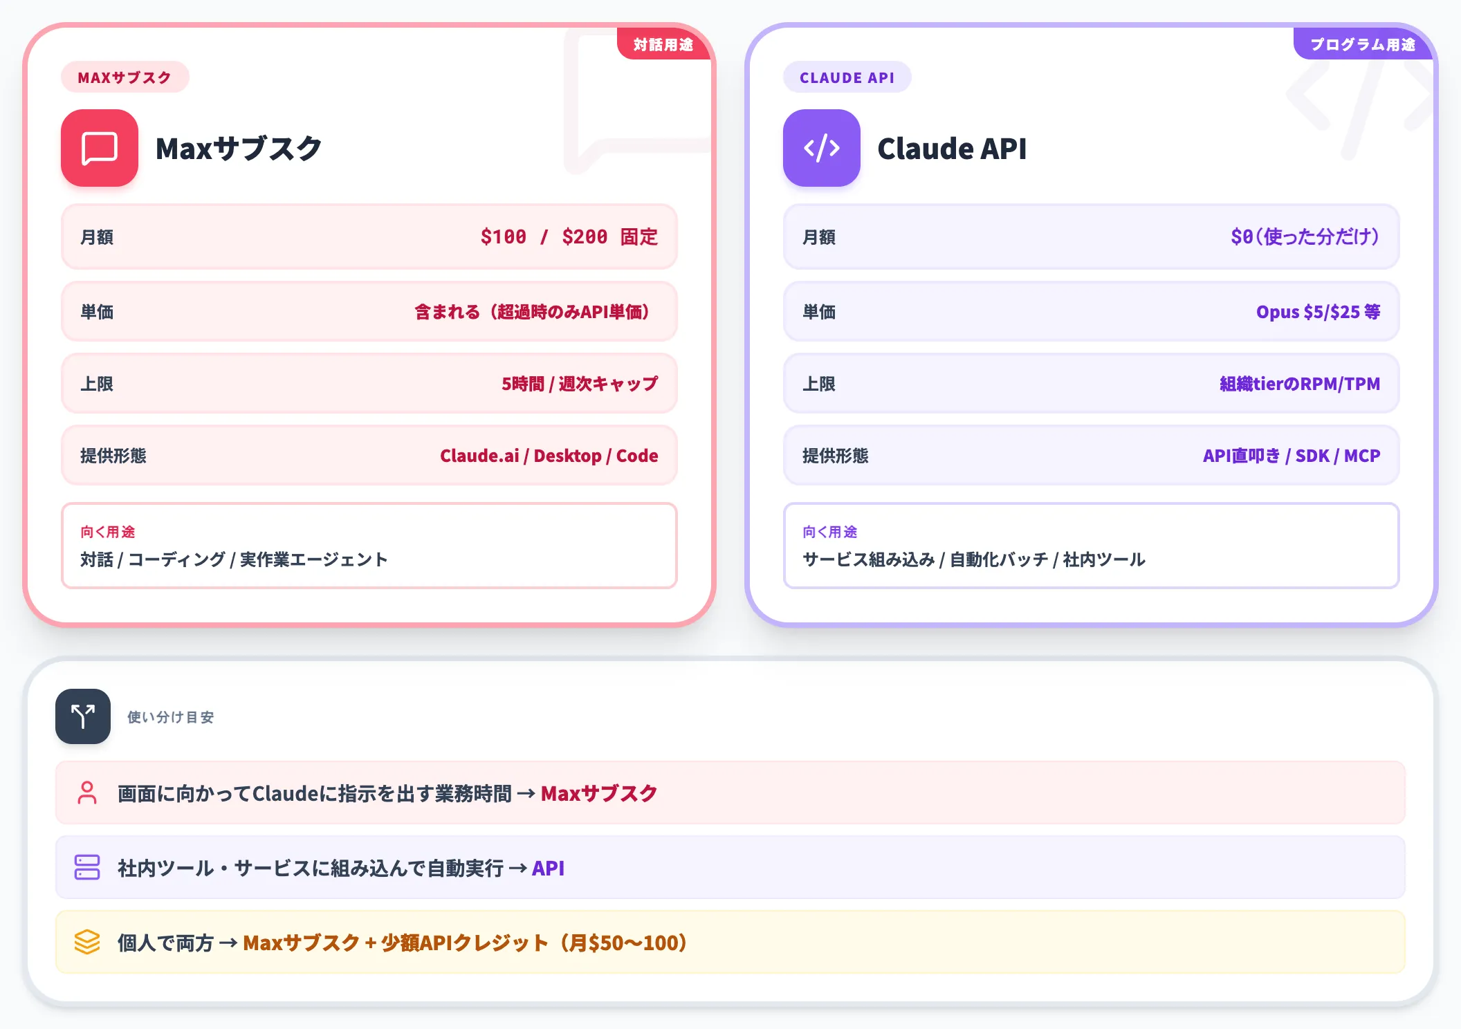
Task: Click the 個人で両方 phrase in yellow row
Action: 165,943
